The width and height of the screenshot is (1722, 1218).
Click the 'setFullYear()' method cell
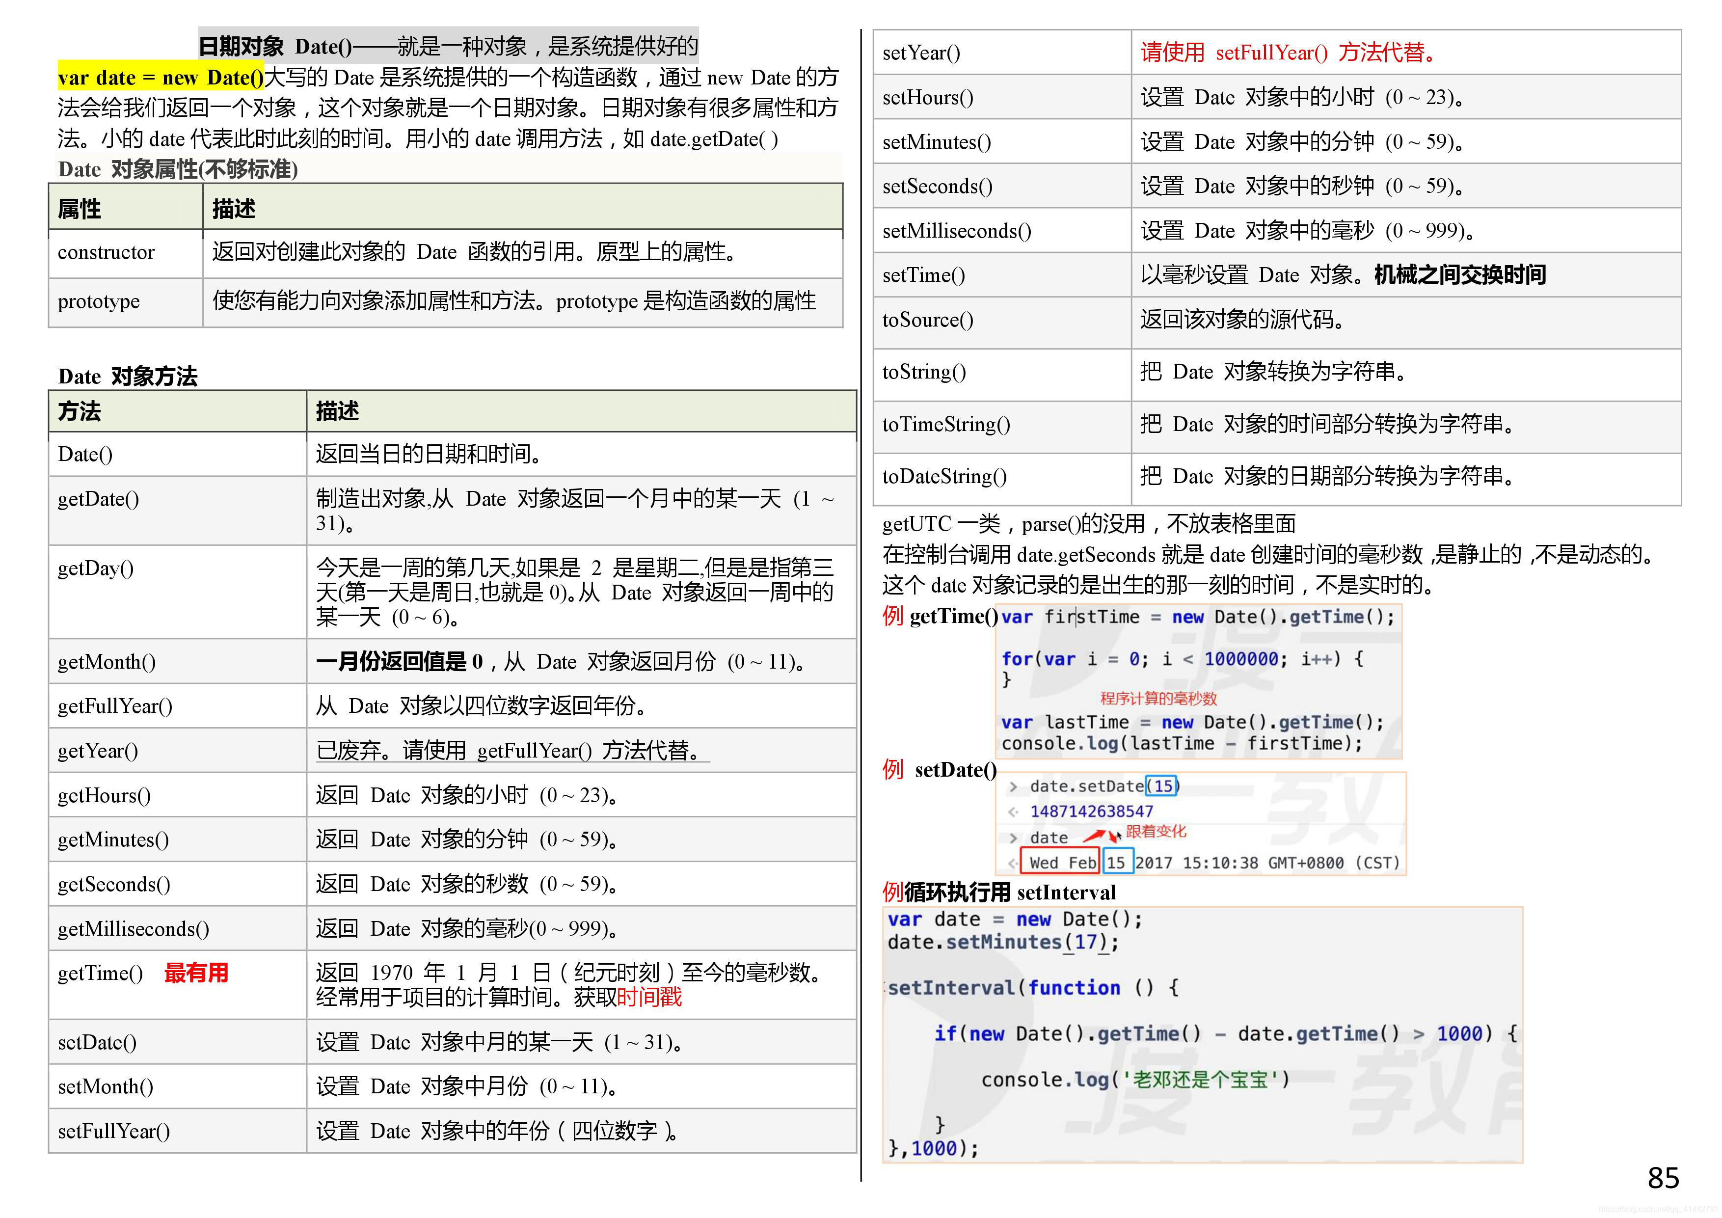[178, 1130]
